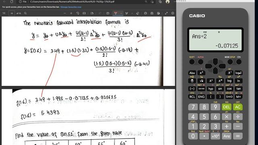Image resolution: width=258 pixels, height=145 pixels.
Task: Tap the calculator cos key
Action: coord(229,89)
